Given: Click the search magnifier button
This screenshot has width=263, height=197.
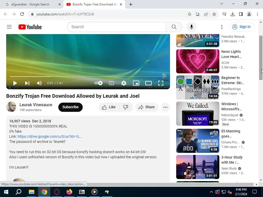Looking at the screenshot, I should (174, 27).
